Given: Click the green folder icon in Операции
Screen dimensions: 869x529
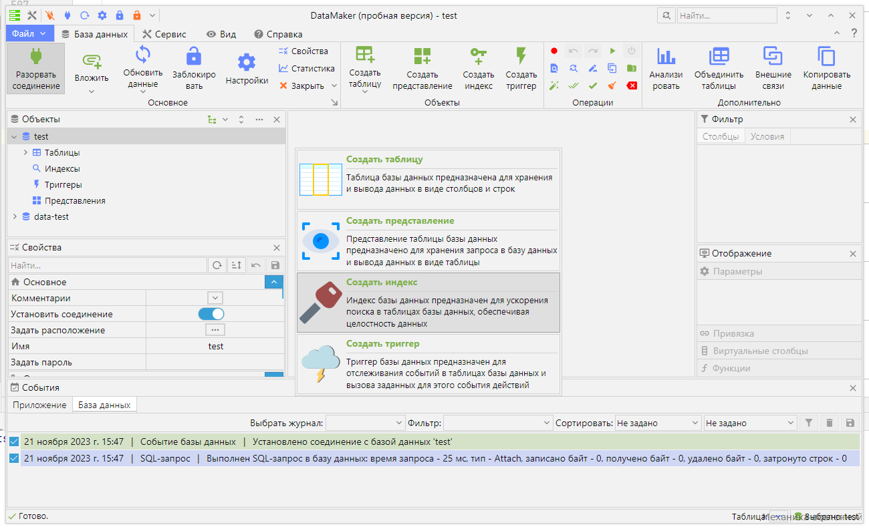Looking at the screenshot, I should pos(632,68).
